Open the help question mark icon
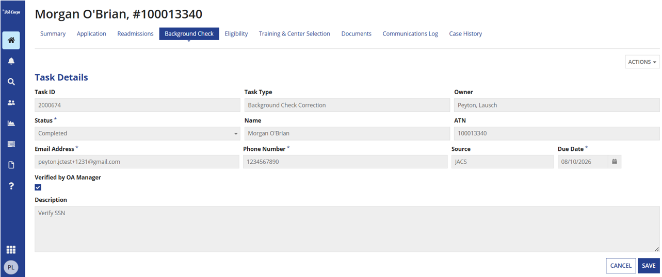Image resolution: width=662 pixels, height=277 pixels. 11,186
